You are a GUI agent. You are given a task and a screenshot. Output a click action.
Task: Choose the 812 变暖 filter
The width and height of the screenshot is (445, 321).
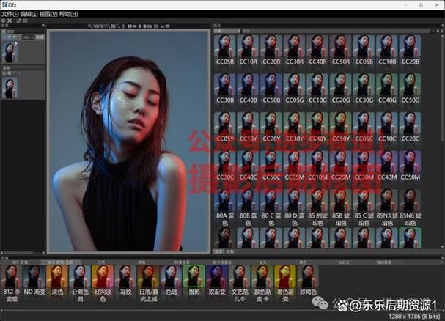click(x=11, y=283)
